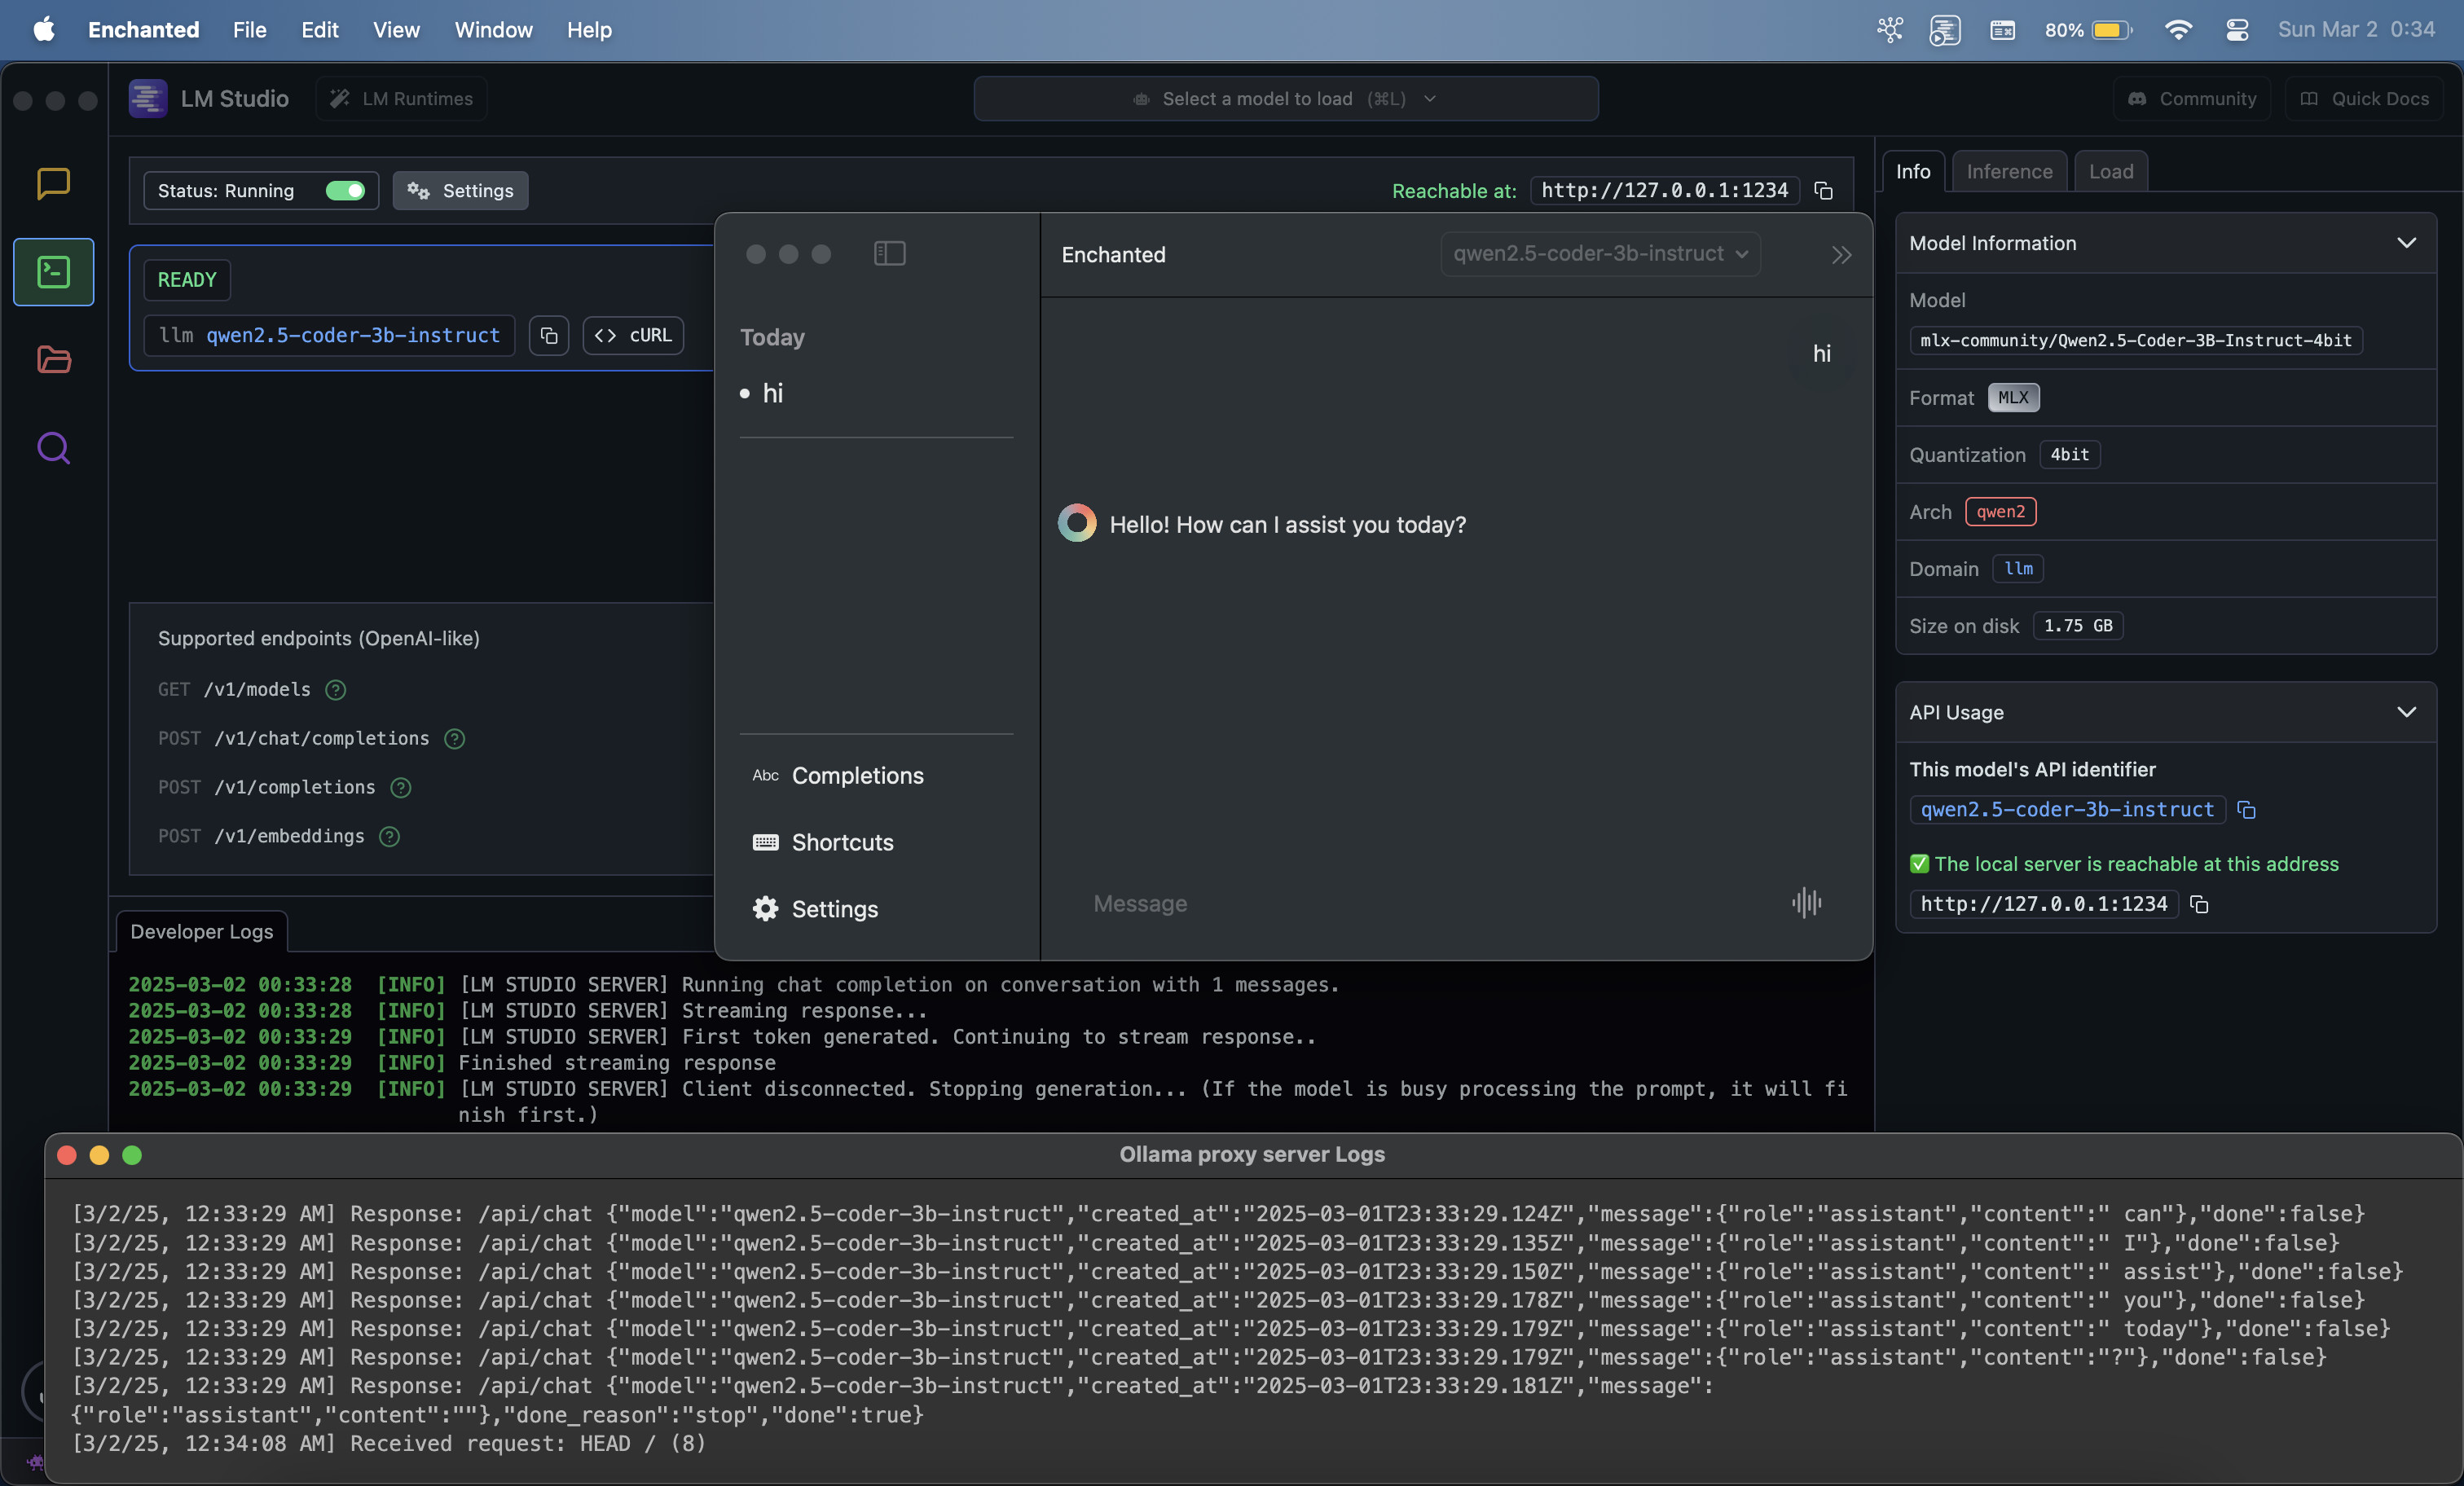Screen dimensions: 2464x1486
Task: Toggle the Enchanted sidebar panel icon
Action: coord(889,254)
